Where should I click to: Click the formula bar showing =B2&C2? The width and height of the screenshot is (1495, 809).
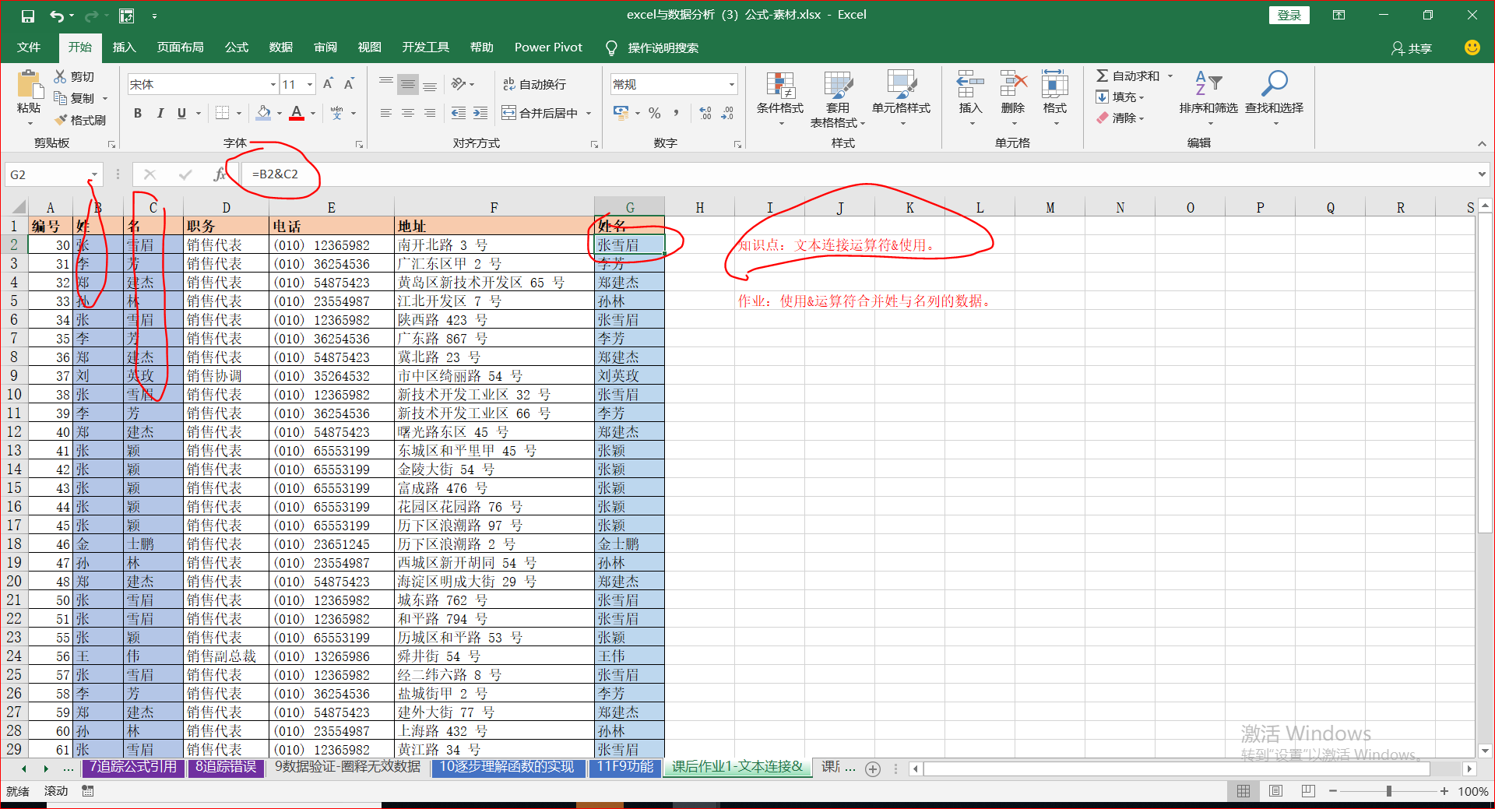tap(857, 174)
